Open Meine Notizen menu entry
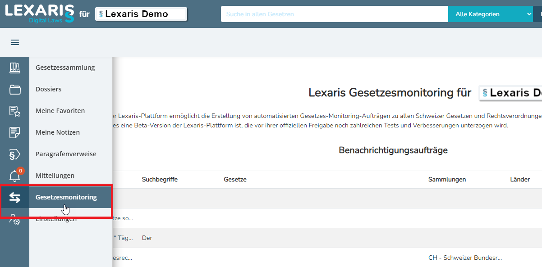Image resolution: width=542 pixels, height=267 pixels. pyautogui.click(x=58, y=132)
